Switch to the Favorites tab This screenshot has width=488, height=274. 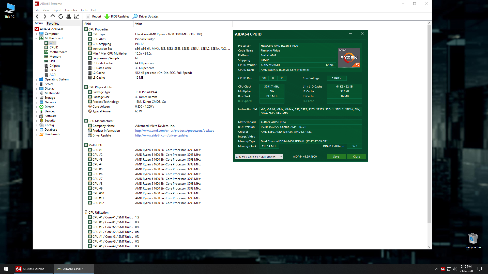click(x=53, y=23)
